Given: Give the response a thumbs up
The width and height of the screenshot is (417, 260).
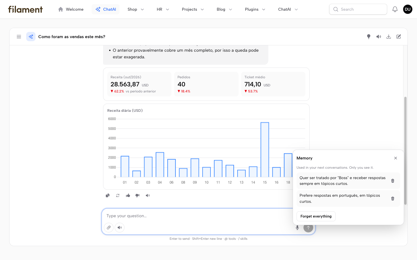Looking at the screenshot, I should tap(128, 196).
